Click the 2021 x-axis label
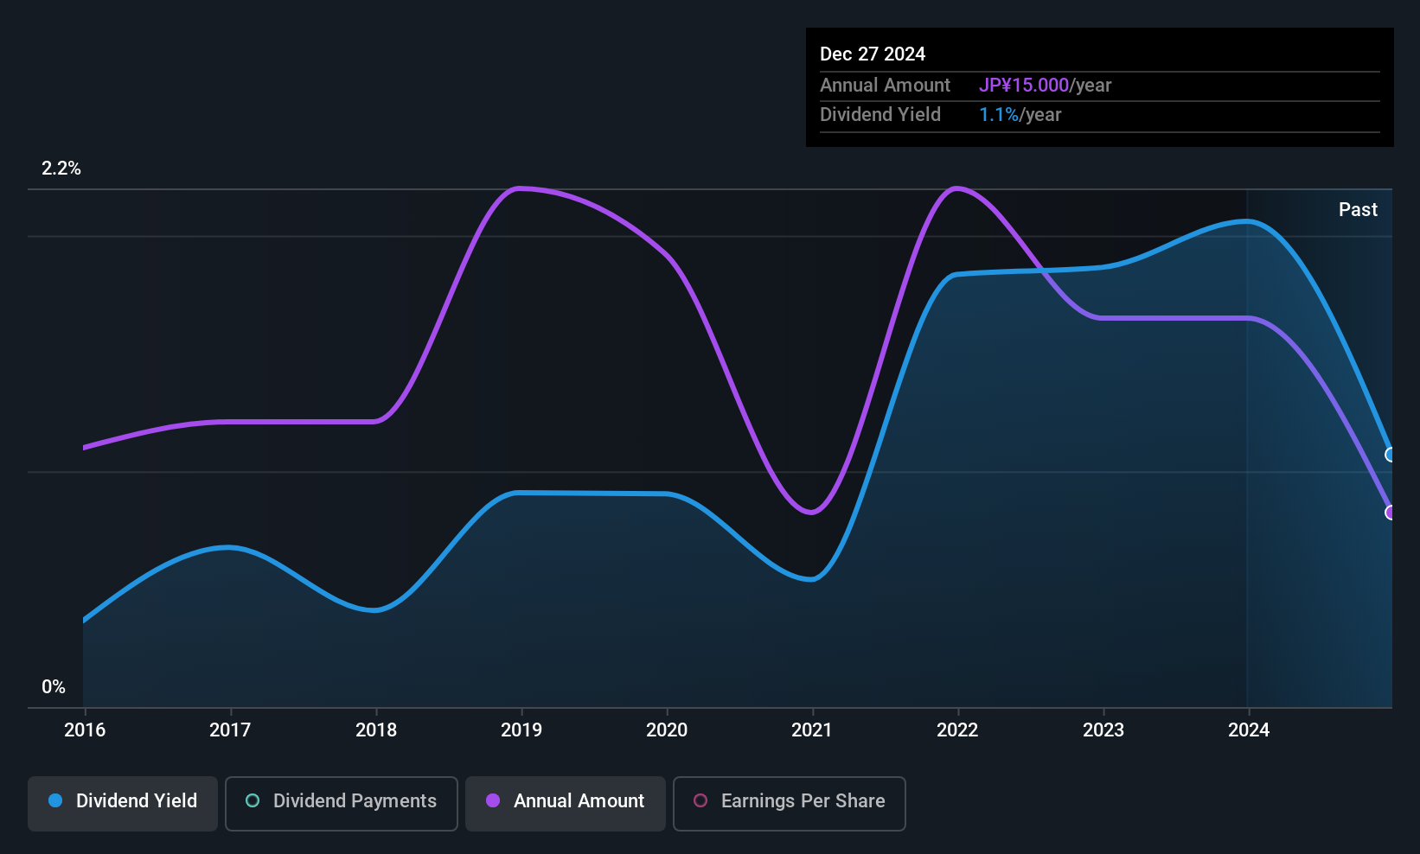 (x=811, y=730)
